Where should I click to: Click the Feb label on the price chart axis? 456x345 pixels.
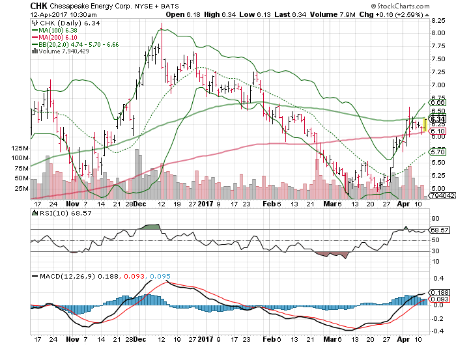coord(269,204)
